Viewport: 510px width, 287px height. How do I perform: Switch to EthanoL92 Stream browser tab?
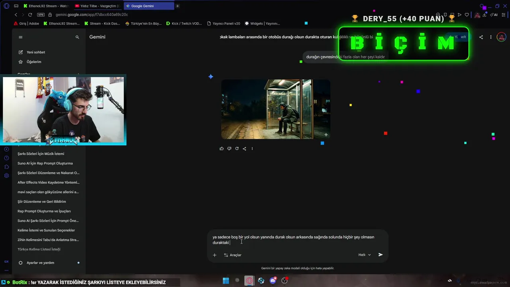pos(46,6)
